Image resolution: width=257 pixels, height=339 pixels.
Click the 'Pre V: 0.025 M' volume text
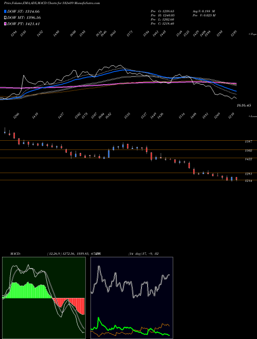click(204, 15)
